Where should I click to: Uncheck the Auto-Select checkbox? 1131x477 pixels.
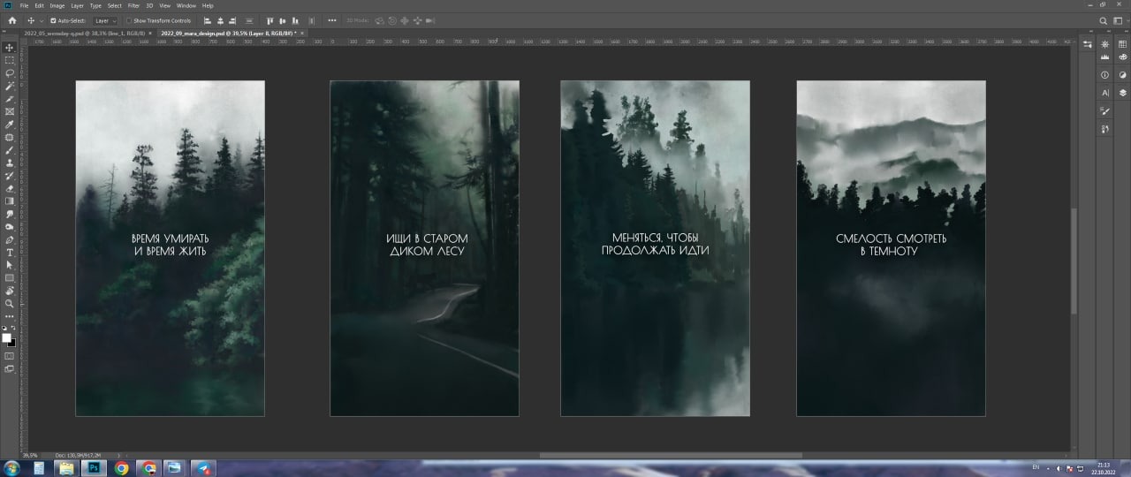click(x=53, y=20)
